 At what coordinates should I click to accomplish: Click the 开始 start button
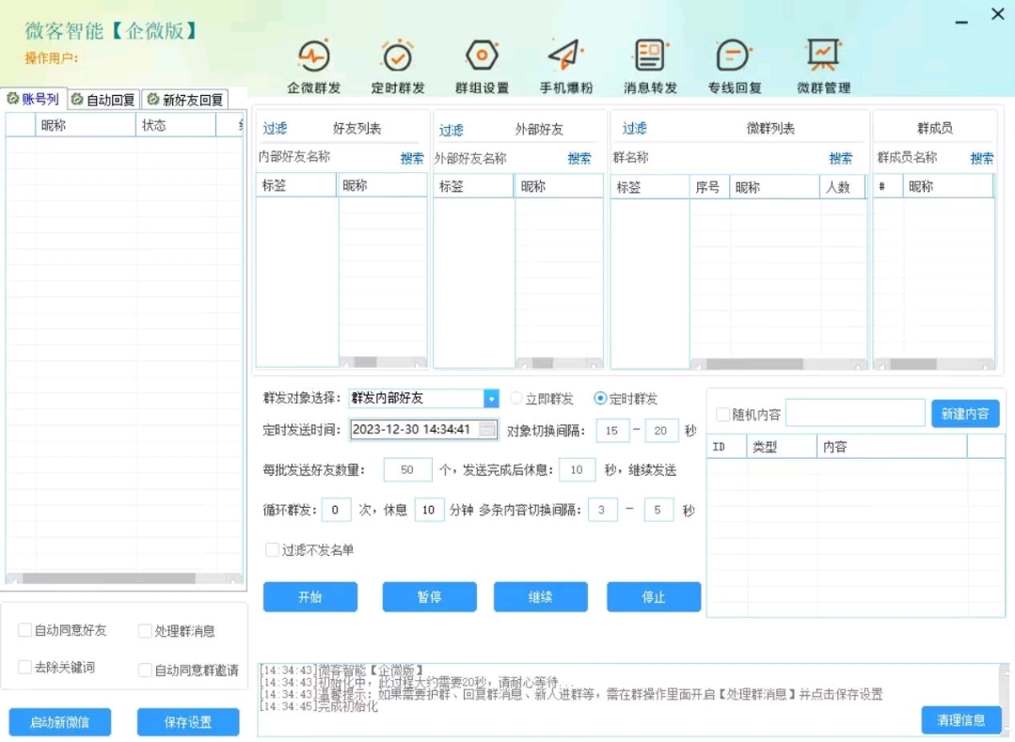point(309,596)
